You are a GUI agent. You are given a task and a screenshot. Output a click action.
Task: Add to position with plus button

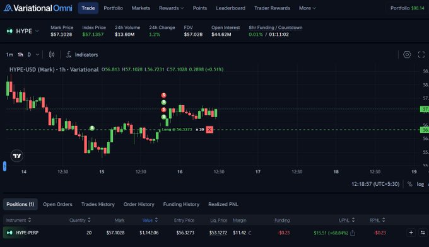click(x=411, y=233)
